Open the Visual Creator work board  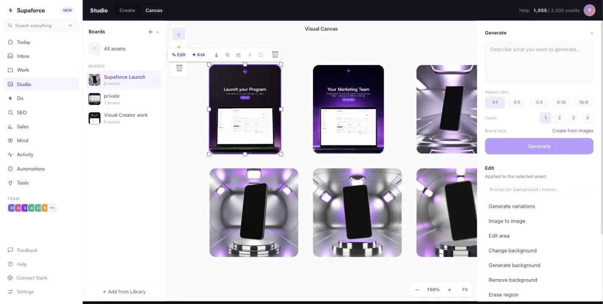click(124, 118)
